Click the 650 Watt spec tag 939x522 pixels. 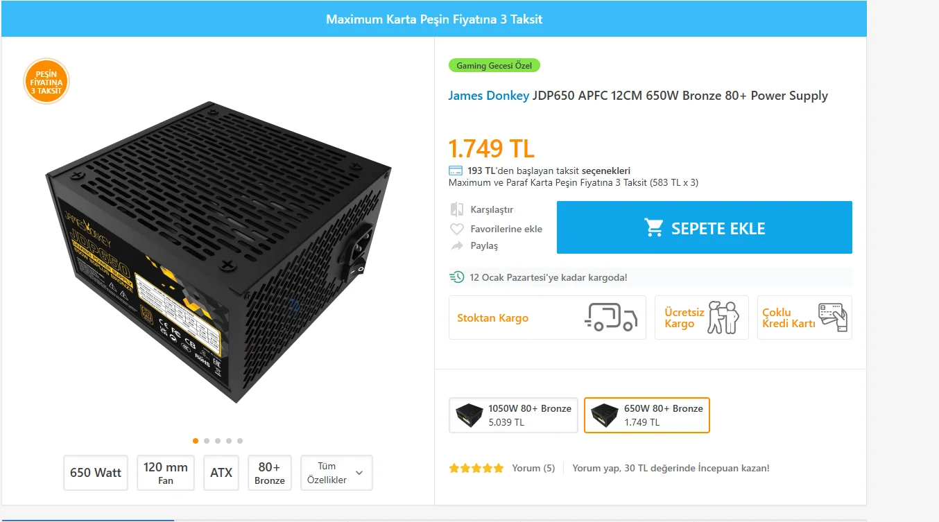tap(96, 473)
